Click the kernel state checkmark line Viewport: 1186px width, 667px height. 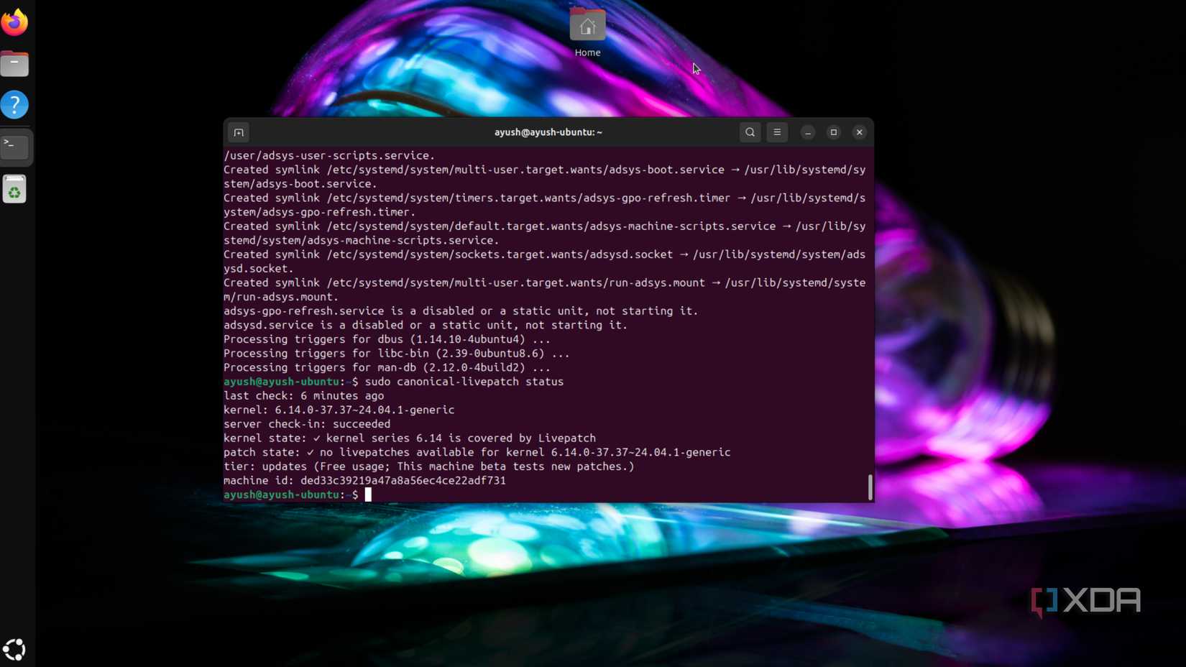click(410, 438)
